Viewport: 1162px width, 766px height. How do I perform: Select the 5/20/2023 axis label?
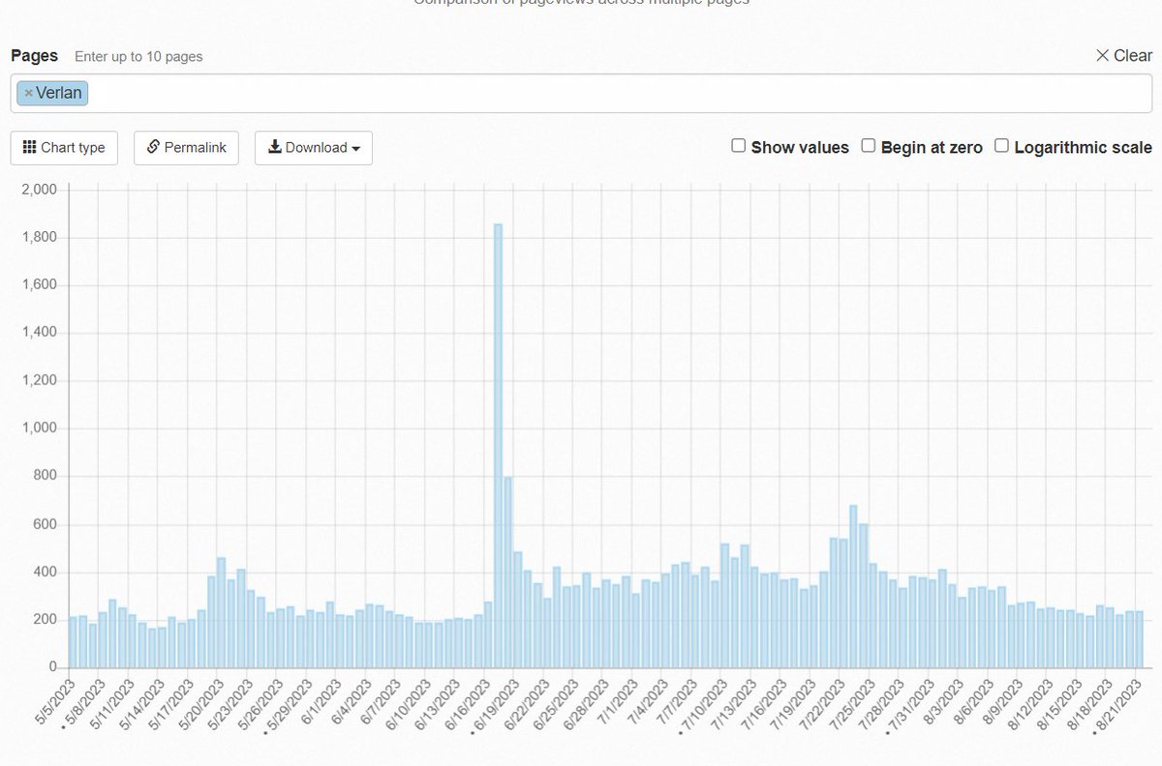[x=200, y=704]
